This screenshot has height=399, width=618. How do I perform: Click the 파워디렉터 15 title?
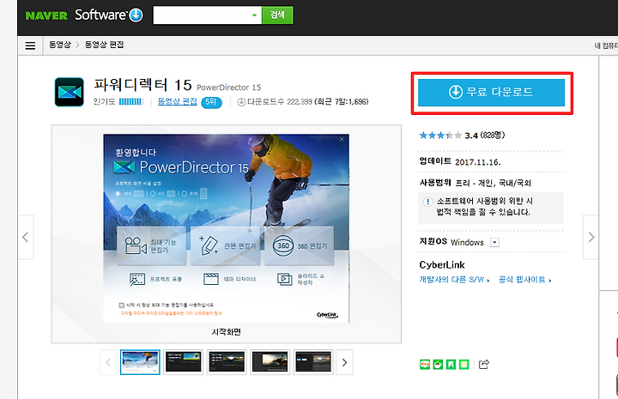[142, 85]
